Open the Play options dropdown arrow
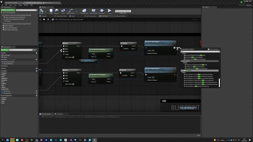 tap(113, 11)
